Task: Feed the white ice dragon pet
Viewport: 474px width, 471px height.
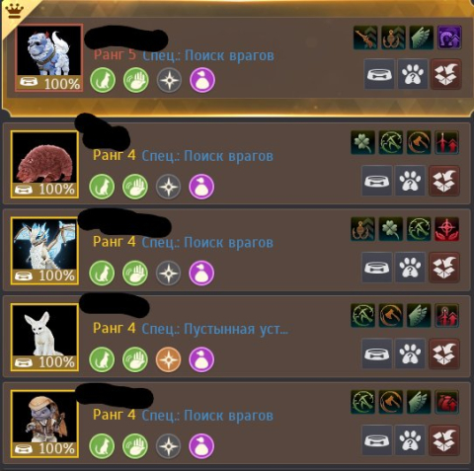Action: 377,267
